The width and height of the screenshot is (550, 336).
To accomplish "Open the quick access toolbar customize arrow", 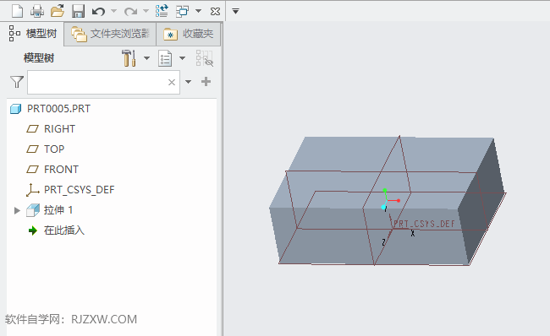I will click(x=236, y=12).
